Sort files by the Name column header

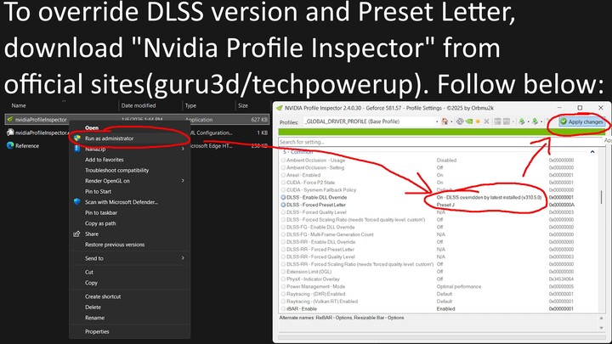pyautogui.click(x=19, y=105)
